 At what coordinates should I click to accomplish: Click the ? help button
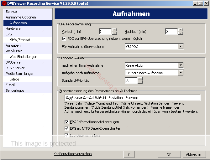coord(129,154)
